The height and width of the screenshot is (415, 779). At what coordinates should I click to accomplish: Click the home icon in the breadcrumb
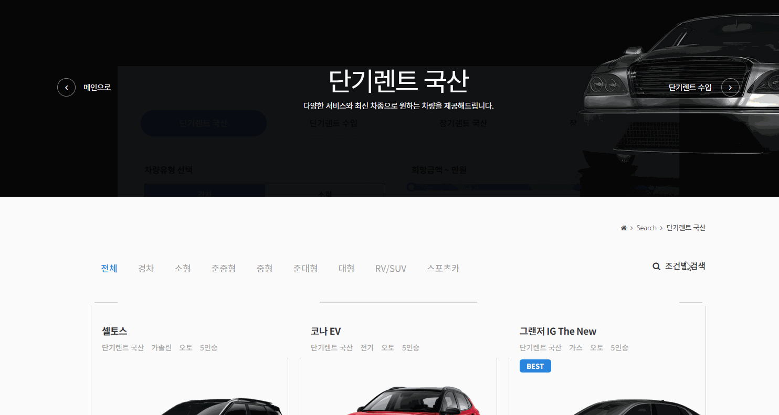click(x=624, y=228)
